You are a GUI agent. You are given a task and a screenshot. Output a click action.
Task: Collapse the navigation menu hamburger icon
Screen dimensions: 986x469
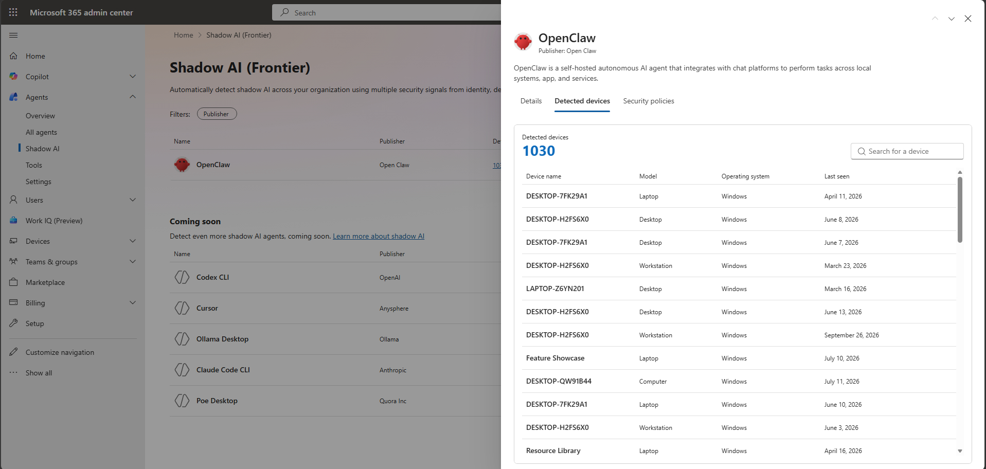[x=13, y=35]
